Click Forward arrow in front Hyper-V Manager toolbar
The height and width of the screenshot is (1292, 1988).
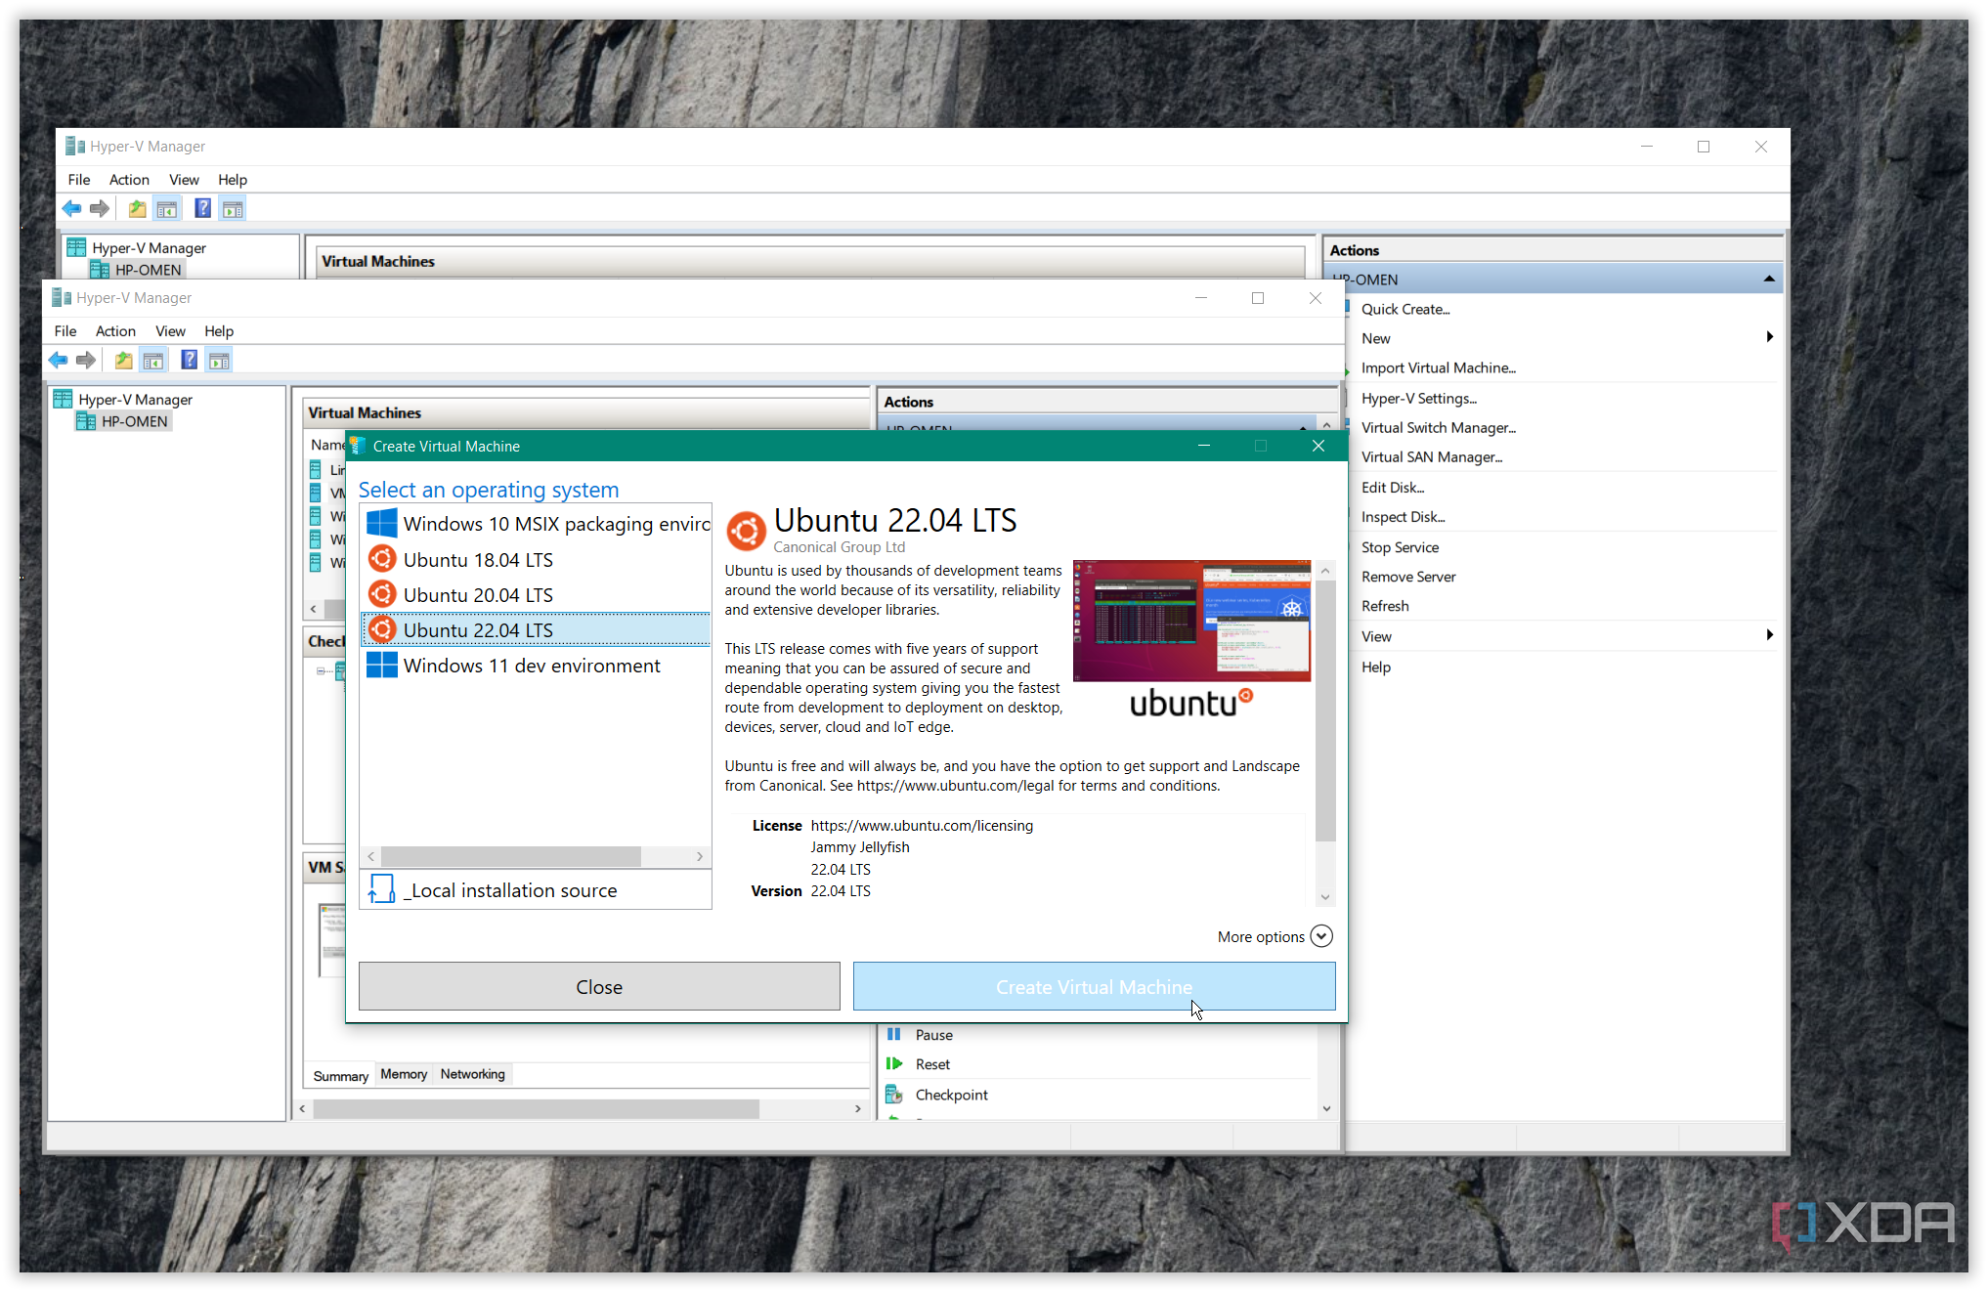pos(86,361)
